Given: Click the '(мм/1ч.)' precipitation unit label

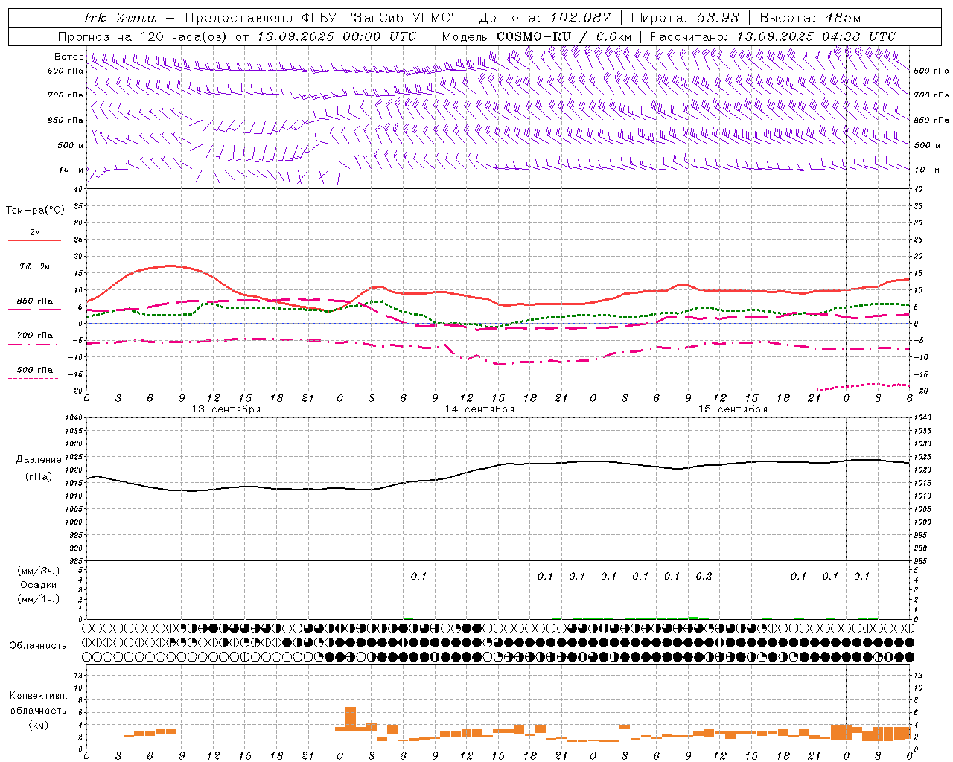Looking at the screenshot, I should [x=39, y=599].
